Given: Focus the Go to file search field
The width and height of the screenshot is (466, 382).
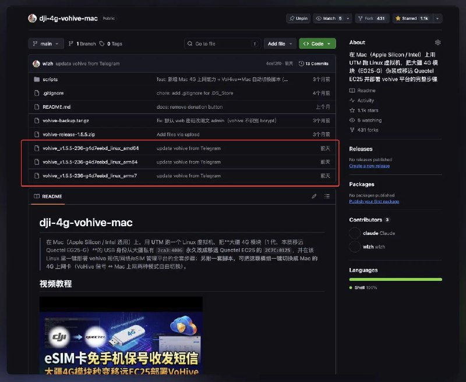Looking at the screenshot, I should tap(223, 44).
